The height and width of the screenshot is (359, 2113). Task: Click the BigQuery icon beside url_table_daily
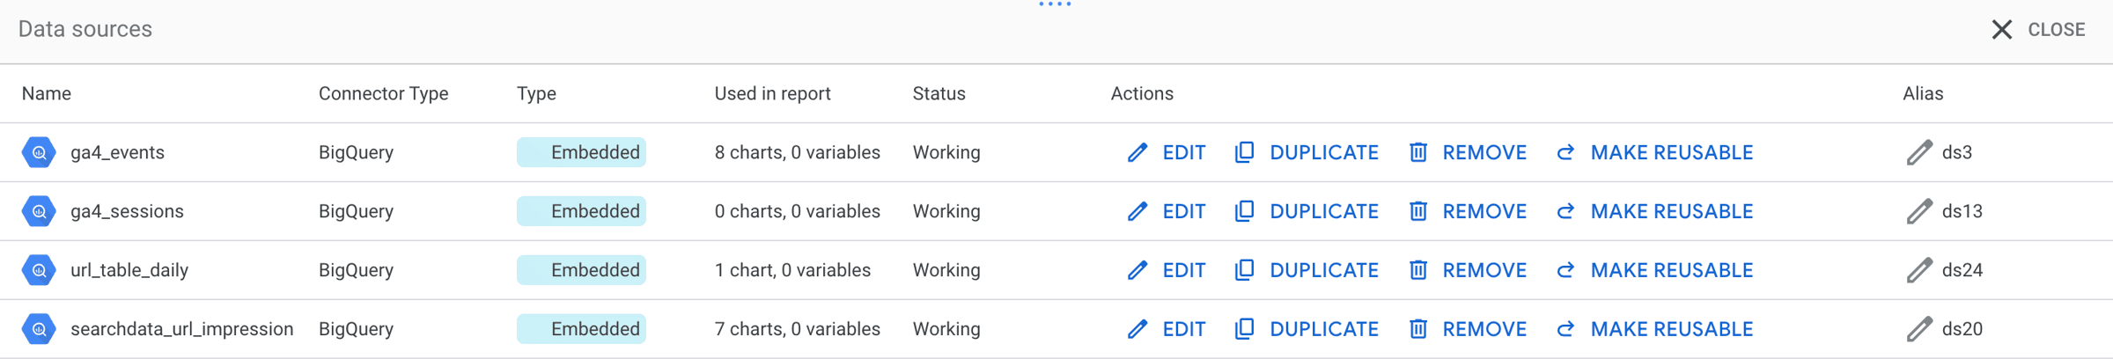(39, 270)
